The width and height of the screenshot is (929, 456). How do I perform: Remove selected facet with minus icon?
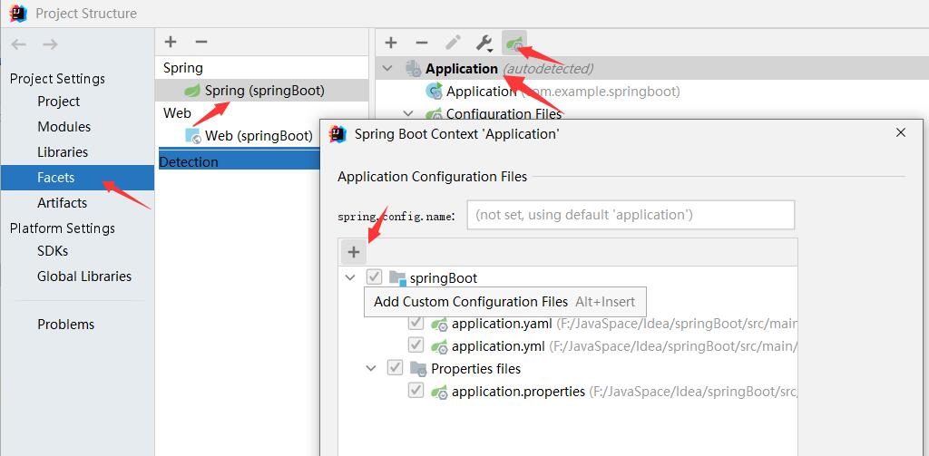click(x=201, y=42)
